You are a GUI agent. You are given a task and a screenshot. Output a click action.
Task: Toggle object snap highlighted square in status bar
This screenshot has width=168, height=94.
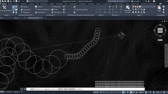point(123,92)
